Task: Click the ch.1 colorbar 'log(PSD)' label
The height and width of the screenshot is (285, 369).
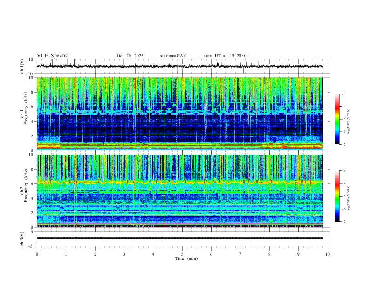Action: pyautogui.click(x=348, y=122)
